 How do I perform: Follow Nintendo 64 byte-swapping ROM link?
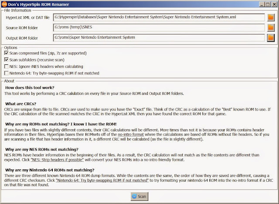(x=102, y=181)
